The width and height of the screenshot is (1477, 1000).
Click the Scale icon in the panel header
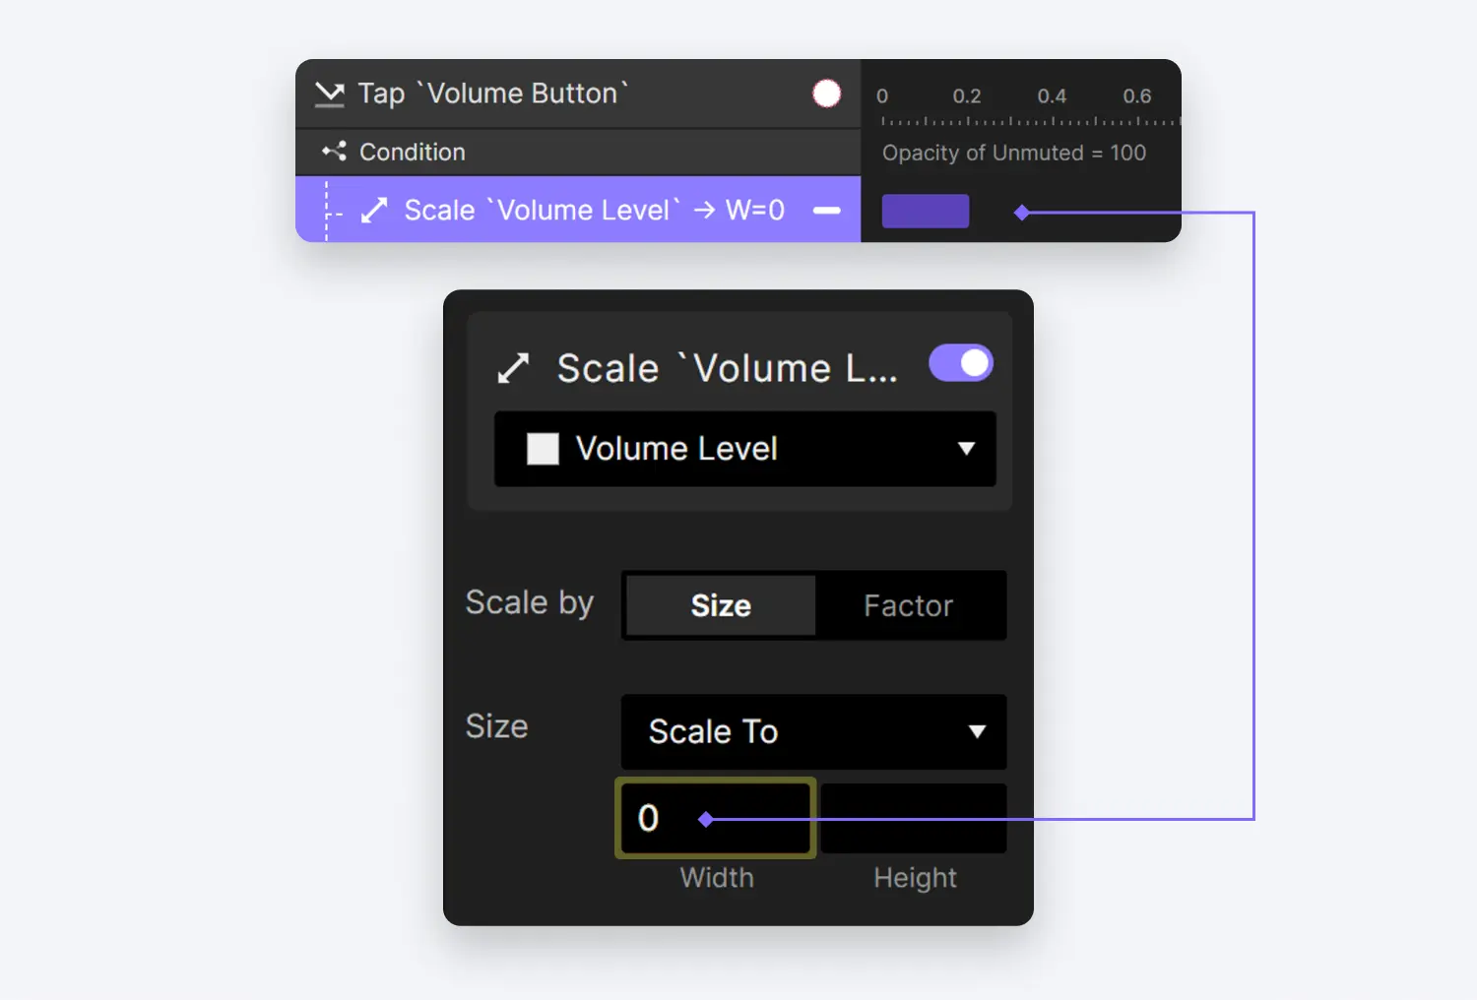click(513, 368)
